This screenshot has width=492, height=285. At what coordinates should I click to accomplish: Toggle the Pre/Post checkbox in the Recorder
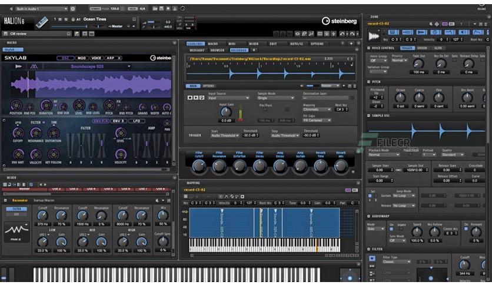pyautogui.click(x=265, y=110)
